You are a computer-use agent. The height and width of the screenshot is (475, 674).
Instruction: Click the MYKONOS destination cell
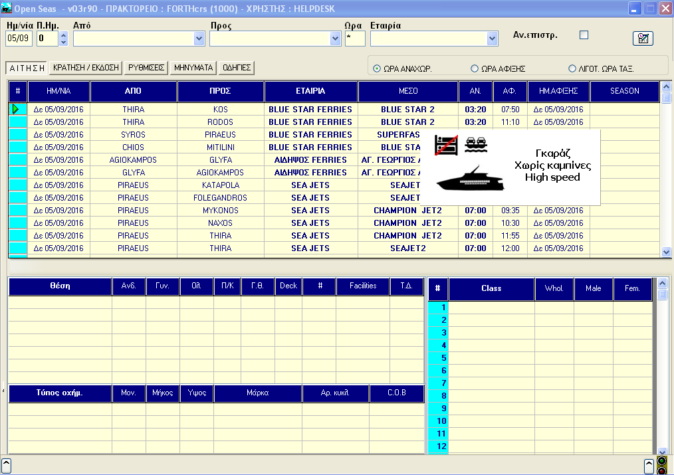click(221, 211)
